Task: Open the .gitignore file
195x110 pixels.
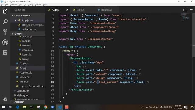Action: [x=28, y=91]
